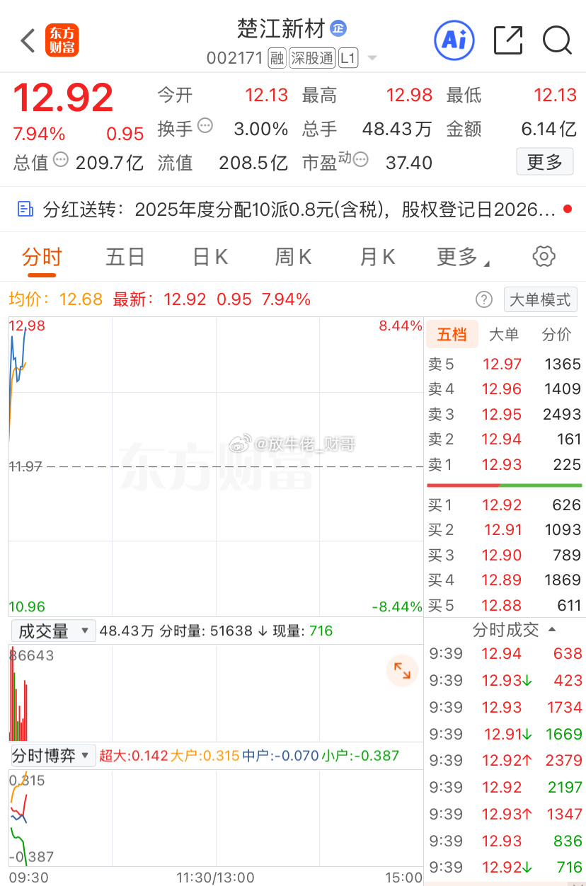
Task: Select the 大单 tab
Action: click(x=504, y=335)
